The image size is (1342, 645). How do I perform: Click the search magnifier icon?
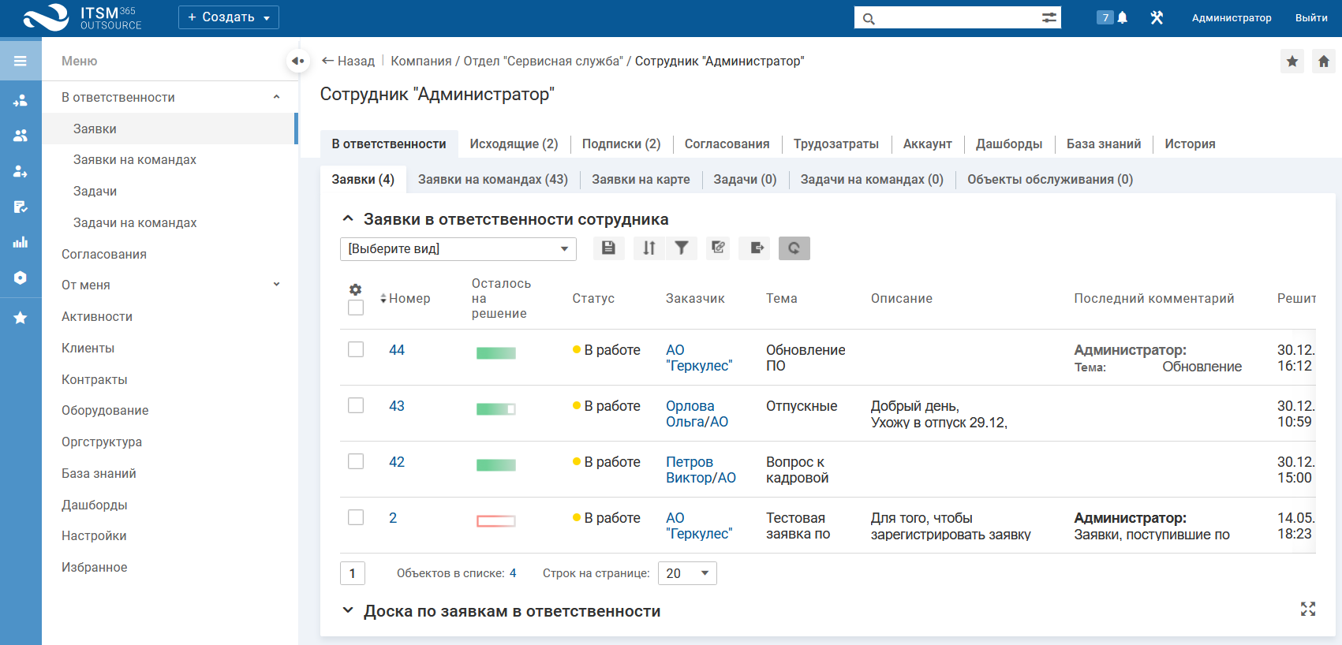tap(869, 18)
